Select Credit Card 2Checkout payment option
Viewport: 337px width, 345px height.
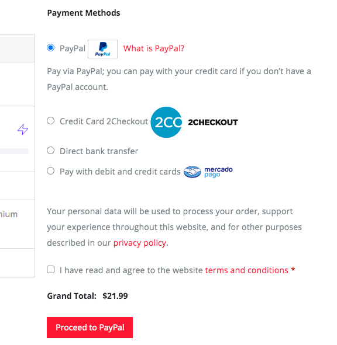[x=51, y=121]
